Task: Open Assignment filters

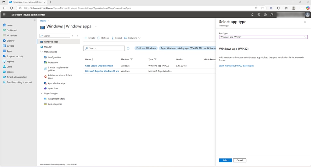Action: tap(56, 99)
